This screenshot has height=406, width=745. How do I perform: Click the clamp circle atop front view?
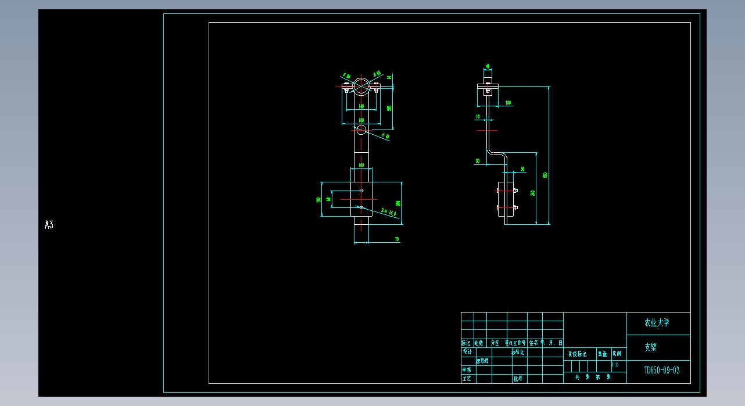(361, 85)
